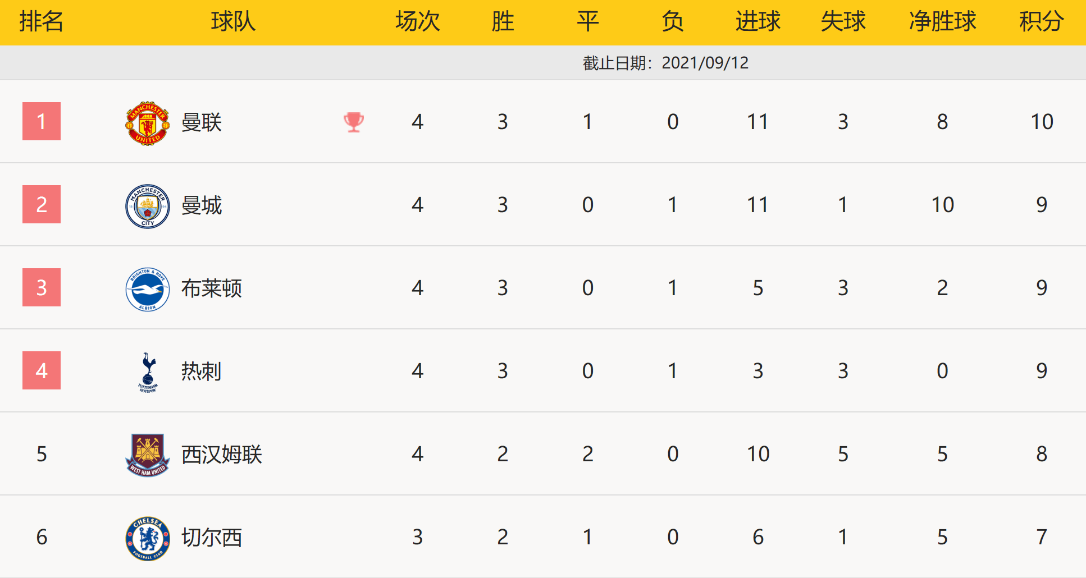The width and height of the screenshot is (1086, 578).
Task: Click 曼联's points value 10
Action: (1042, 122)
